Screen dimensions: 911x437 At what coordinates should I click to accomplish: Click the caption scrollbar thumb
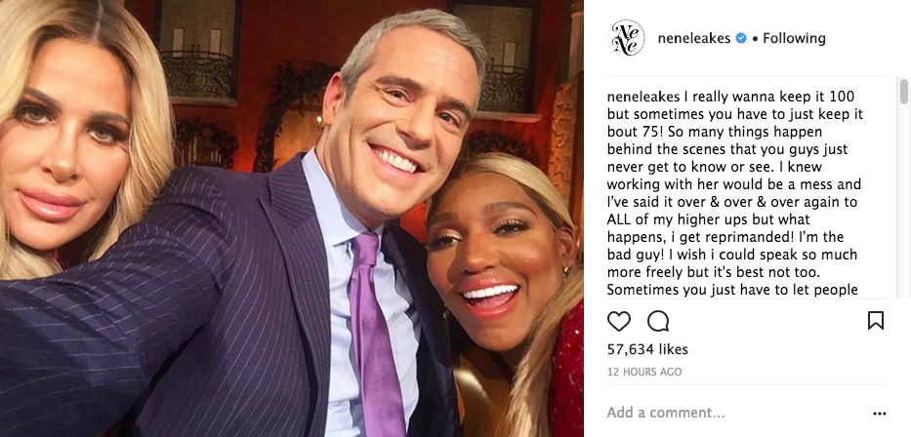(904, 92)
